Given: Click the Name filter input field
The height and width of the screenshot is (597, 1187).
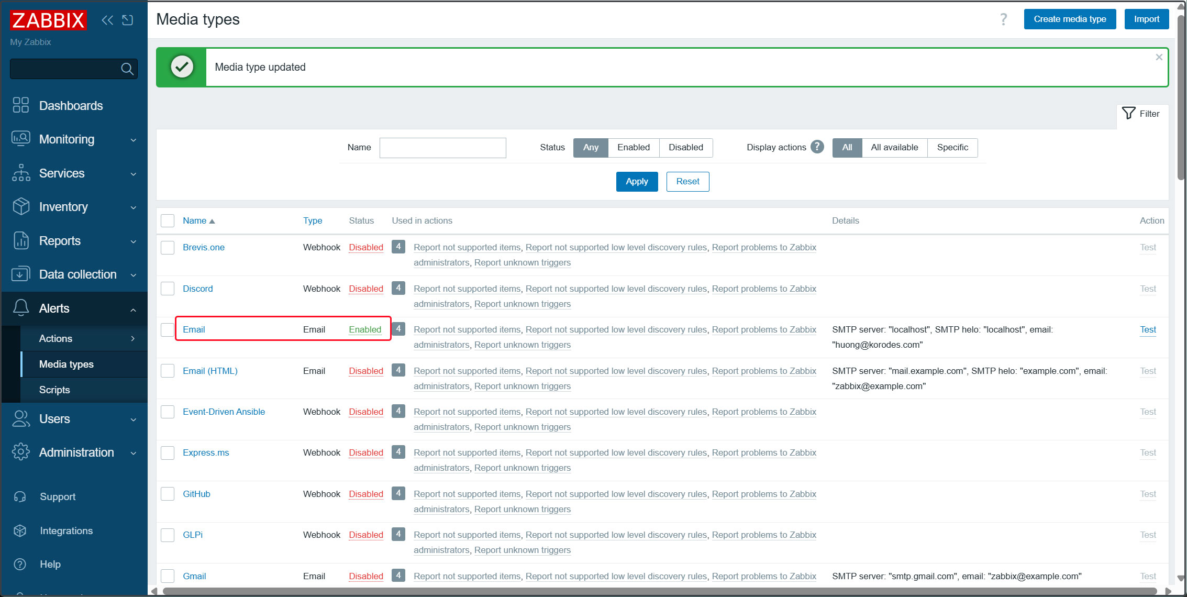Looking at the screenshot, I should coord(442,148).
